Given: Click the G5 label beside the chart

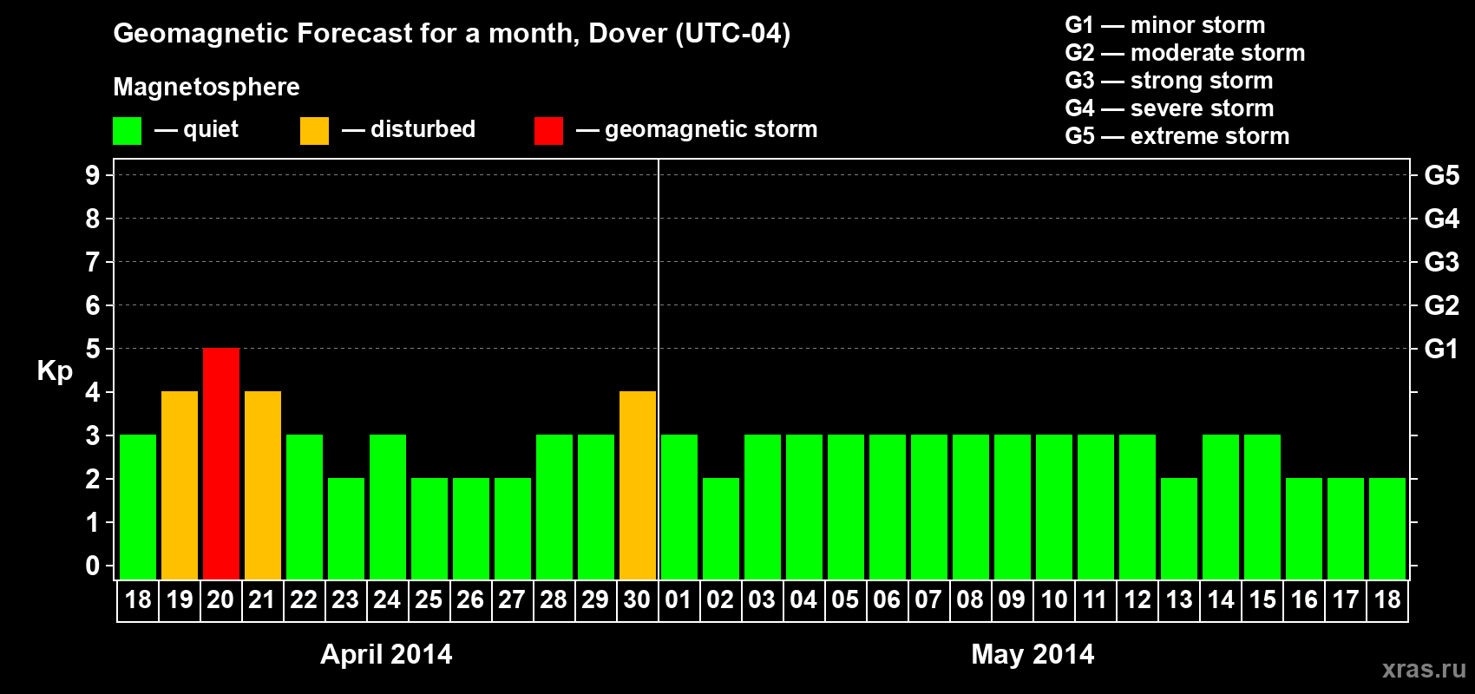Looking at the screenshot, I should pos(1442,175).
